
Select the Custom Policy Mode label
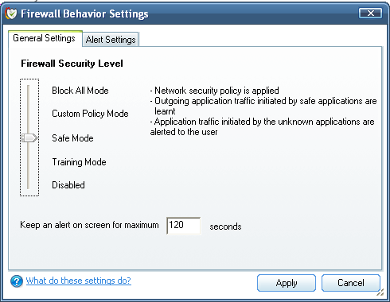(90, 114)
